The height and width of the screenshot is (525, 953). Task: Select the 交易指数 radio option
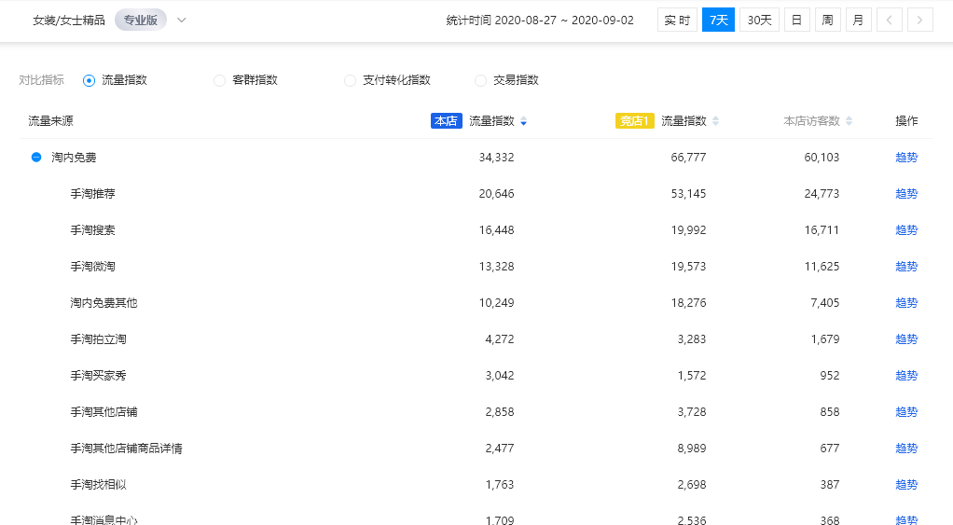point(481,80)
